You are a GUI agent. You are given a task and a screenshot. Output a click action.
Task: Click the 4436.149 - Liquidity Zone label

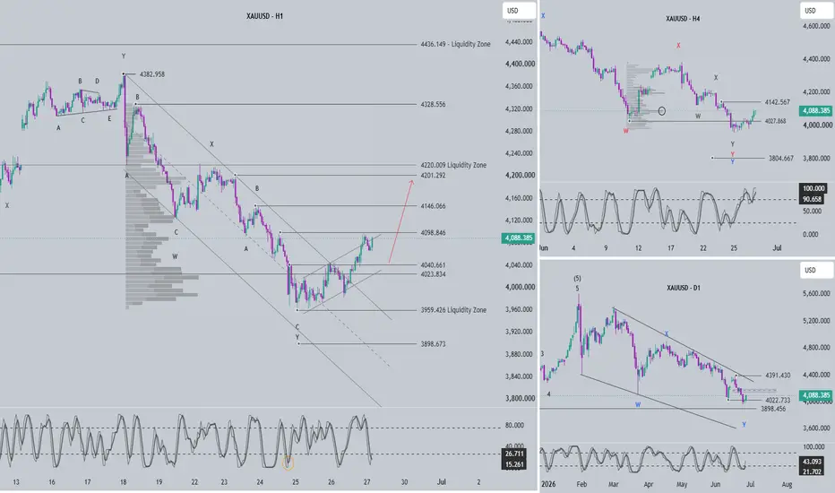point(455,44)
